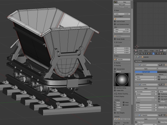Open the Physics properties tab icon
Viewport: 167px width, 125px height.
click(x=165, y=53)
